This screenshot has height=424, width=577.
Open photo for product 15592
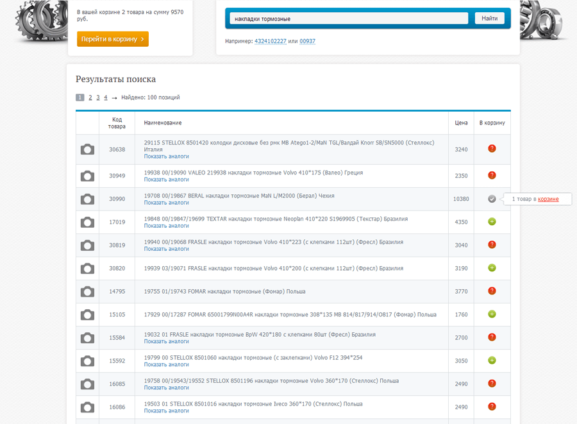[87, 361]
